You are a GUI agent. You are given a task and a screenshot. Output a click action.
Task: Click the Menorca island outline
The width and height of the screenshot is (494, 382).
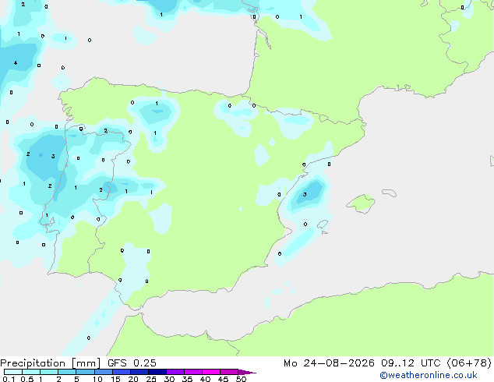click(x=390, y=193)
